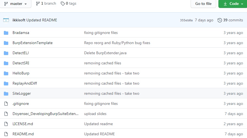This screenshot has width=247, height=138.
Task: Open DetectSRI's removing cached files commit
Action: 103,63
